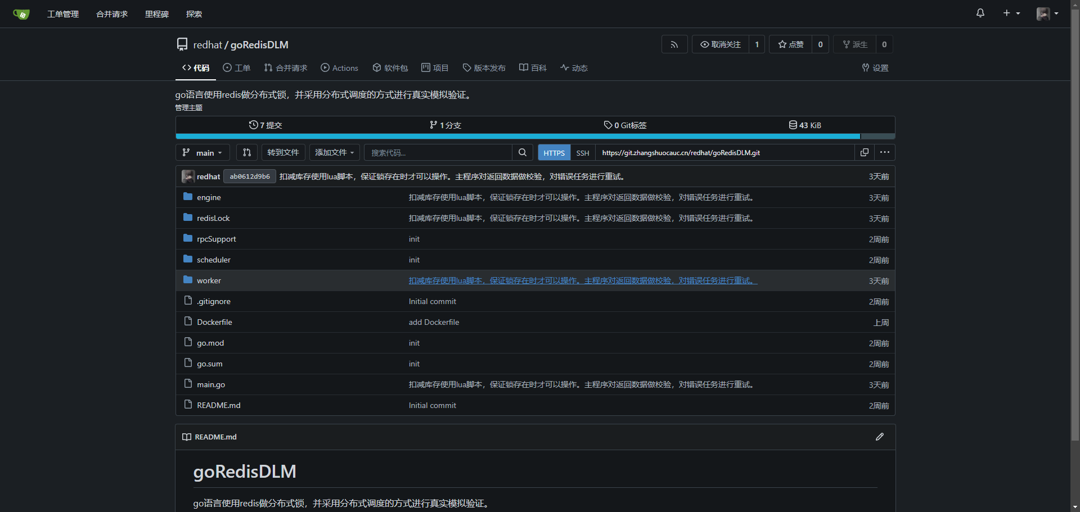Click the 管理主题 manage topics link
Screen dimensions: 1080x512
point(189,108)
